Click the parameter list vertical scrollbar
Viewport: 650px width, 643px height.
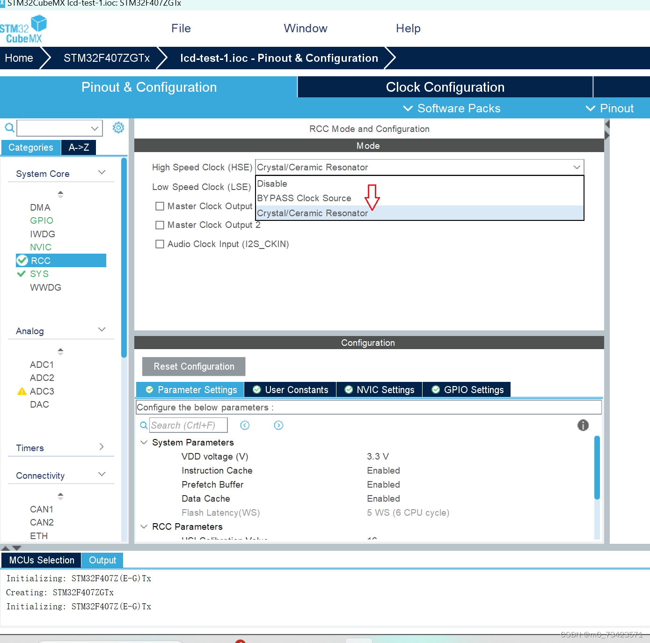tap(597, 467)
